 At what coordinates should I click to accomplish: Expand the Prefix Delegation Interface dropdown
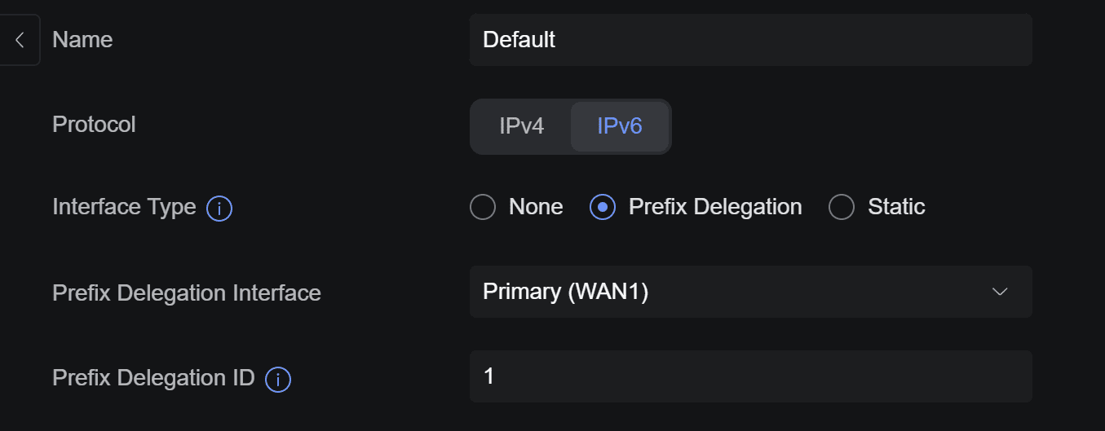(751, 292)
